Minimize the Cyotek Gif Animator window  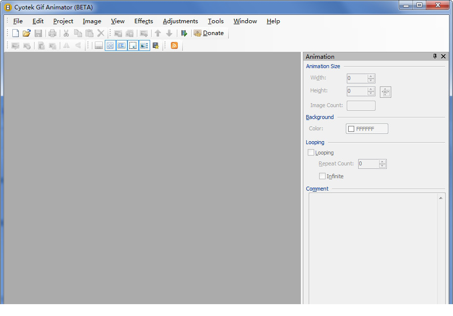[x=406, y=5]
